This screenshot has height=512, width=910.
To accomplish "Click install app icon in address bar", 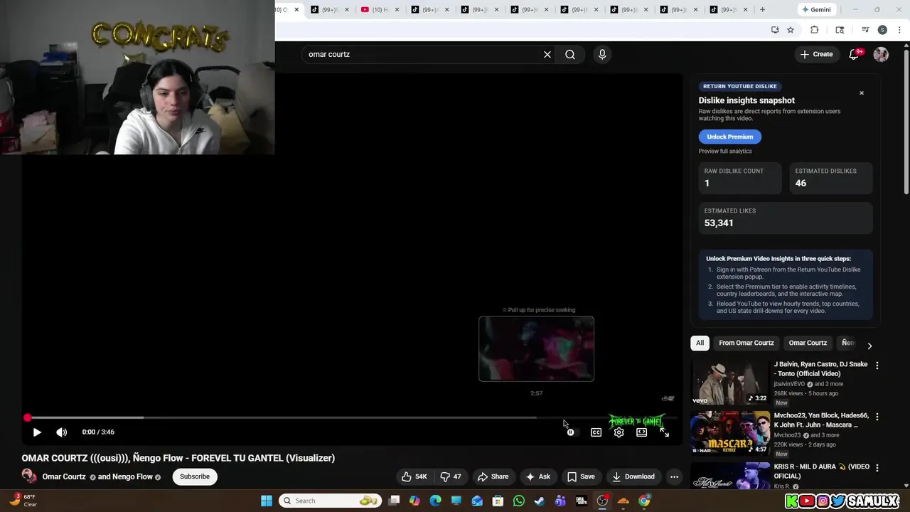I will (775, 30).
